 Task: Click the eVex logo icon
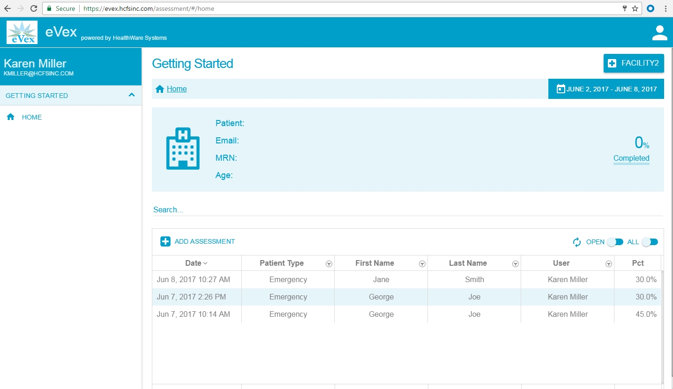tap(22, 32)
